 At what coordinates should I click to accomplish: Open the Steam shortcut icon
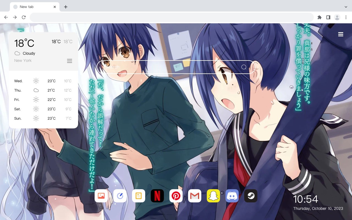coord(251,196)
